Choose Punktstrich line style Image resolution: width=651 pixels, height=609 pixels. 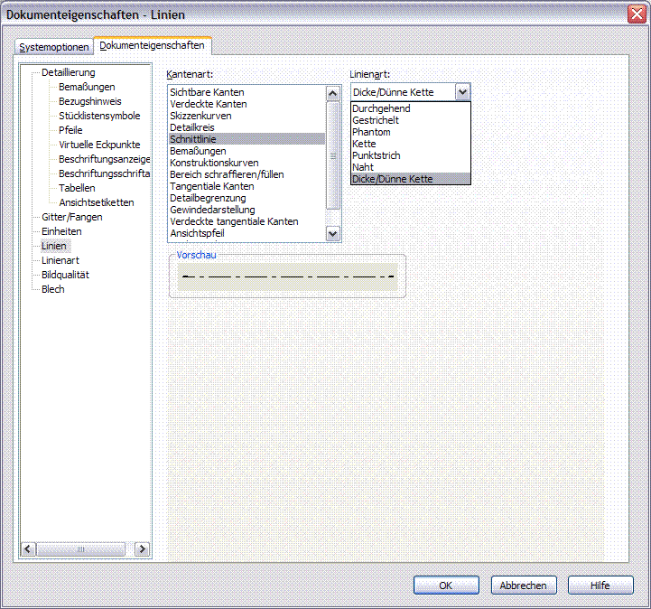tap(410, 155)
